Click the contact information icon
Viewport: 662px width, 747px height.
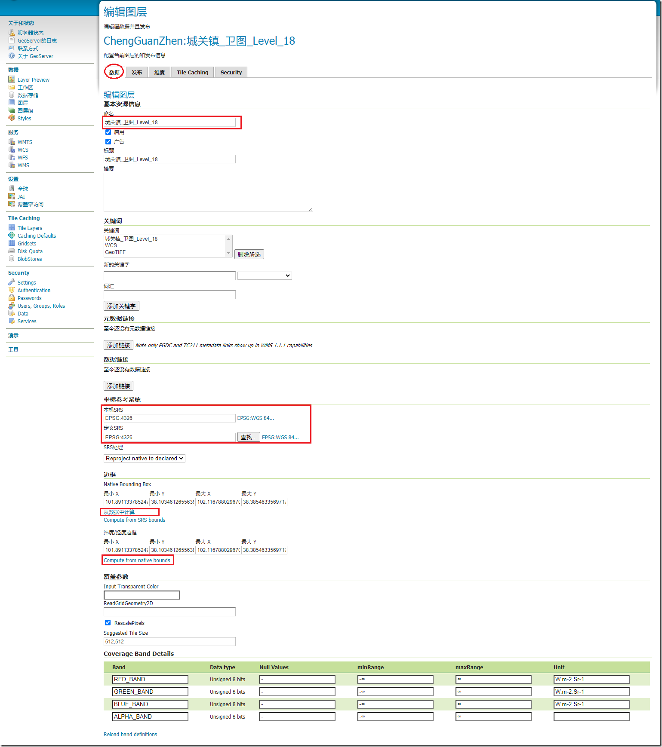coord(12,48)
